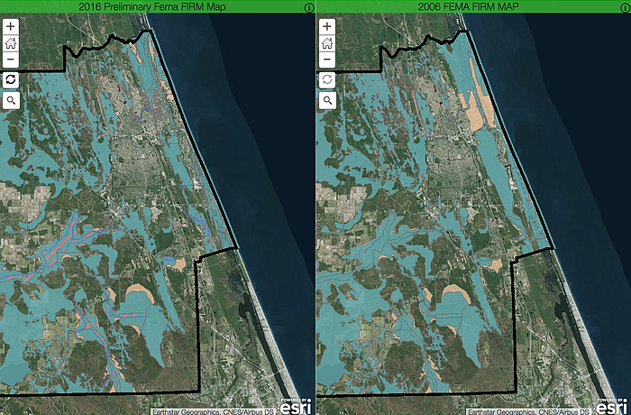
Task: Open search on the 2016 Preliminary map
Action: tap(11, 100)
